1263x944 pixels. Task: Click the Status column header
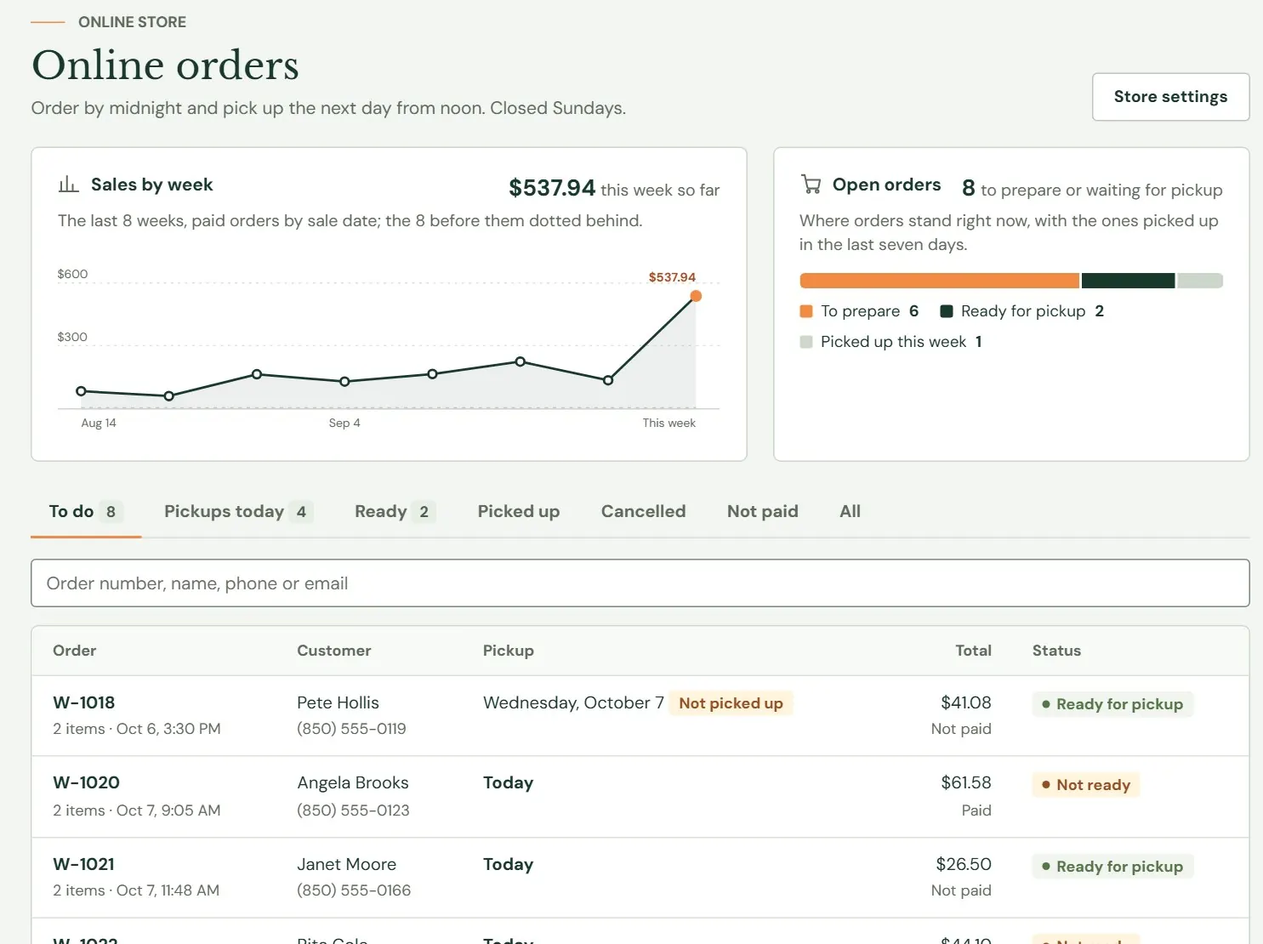pos(1056,651)
